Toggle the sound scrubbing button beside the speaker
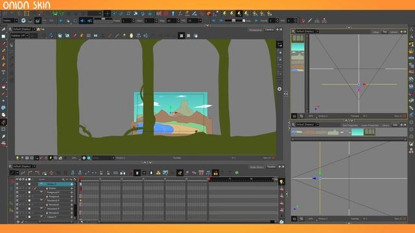Screen dimensions: 415x233 point(89,21)
